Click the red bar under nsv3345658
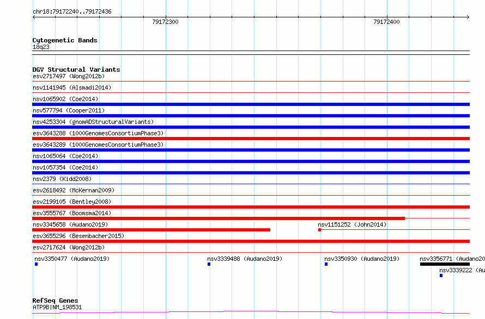Image resolution: width=485 pixels, height=319 pixels. coord(151,230)
